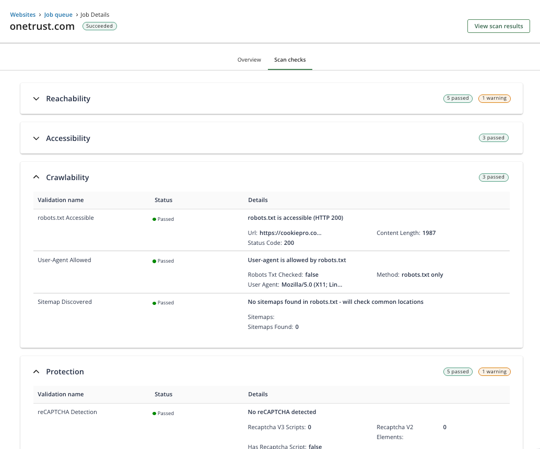Viewport: 540px width, 449px height.
Task: Switch to the Overview tab
Action: tap(249, 60)
